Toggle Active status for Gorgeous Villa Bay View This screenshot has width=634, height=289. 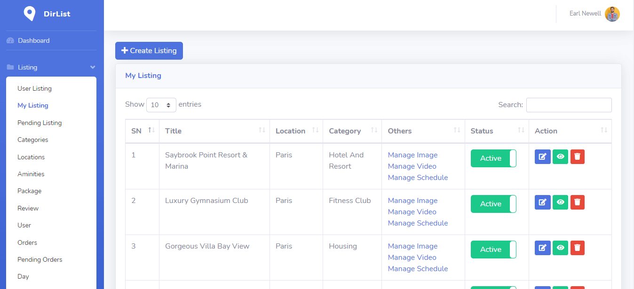pyautogui.click(x=493, y=250)
